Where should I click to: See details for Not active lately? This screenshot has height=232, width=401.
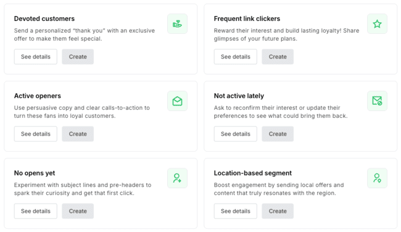236,134
